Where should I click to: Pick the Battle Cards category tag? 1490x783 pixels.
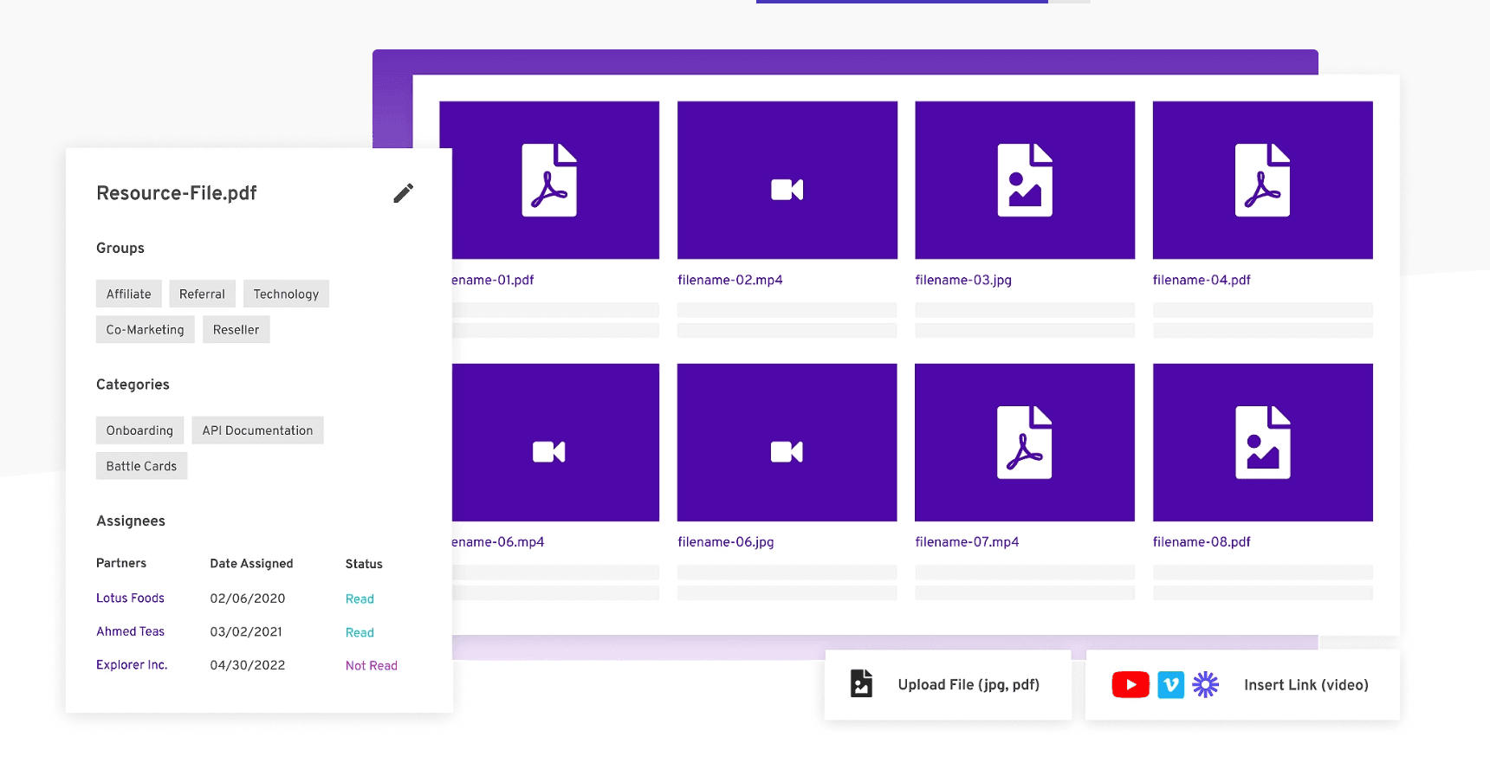pos(141,465)
